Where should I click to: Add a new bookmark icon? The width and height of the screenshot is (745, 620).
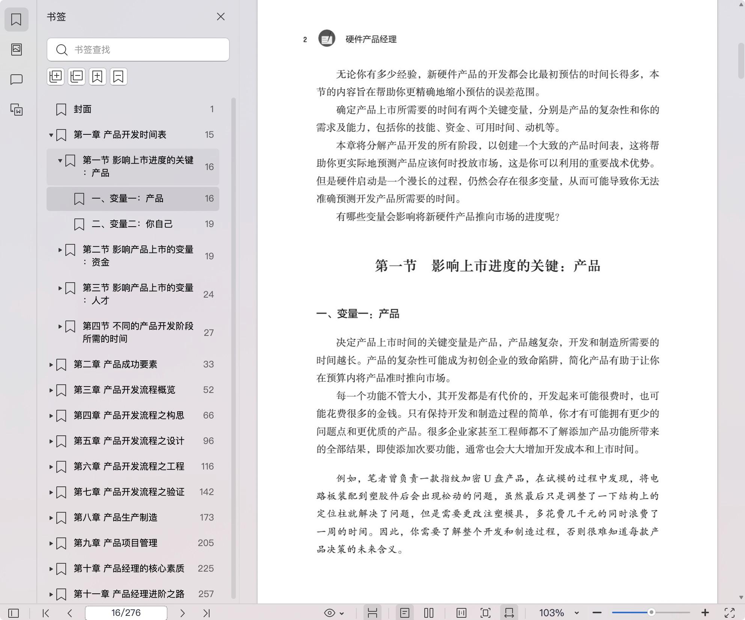98,77
